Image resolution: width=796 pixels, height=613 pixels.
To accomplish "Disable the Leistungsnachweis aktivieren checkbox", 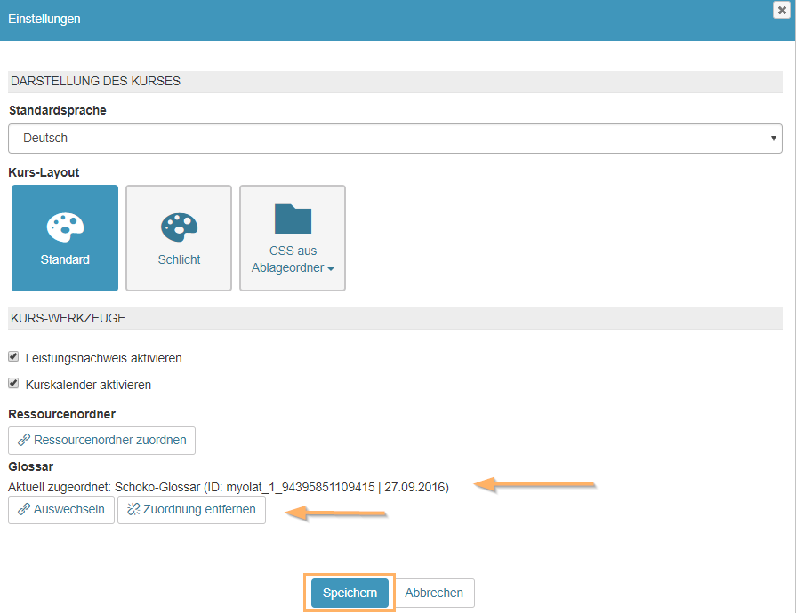I will coord(13,357).
